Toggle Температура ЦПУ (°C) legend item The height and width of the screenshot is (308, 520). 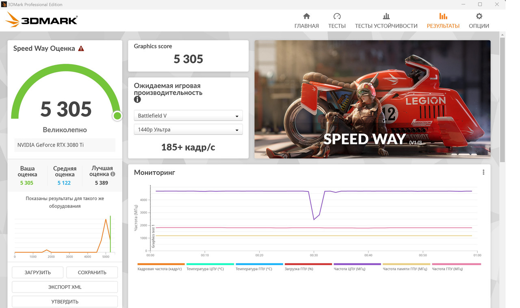(x=210, y=267)
